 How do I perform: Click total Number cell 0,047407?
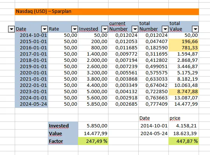[x=153, y=42]
